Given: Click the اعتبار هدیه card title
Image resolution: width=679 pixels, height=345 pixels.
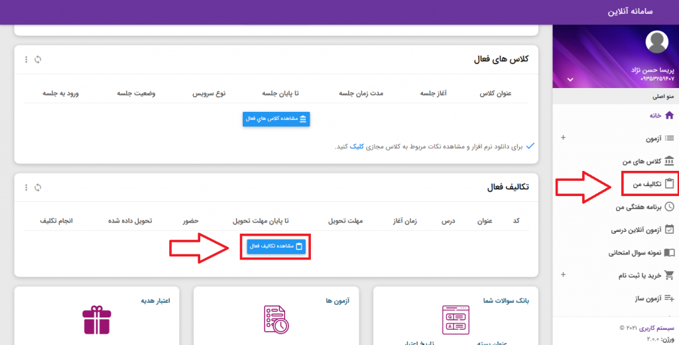Looking at the screenshot, I should click(155, 301).
